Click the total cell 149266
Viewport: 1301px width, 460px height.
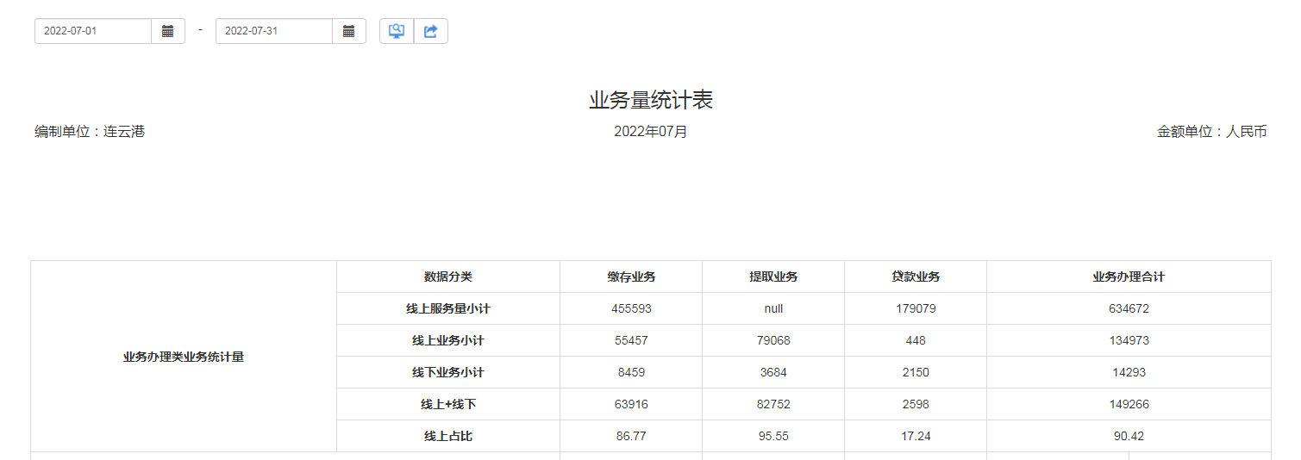1129,404
